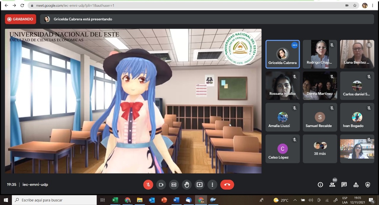Screen dimensions: 379x205
Task: Select your own video tile labeled Tú
Action: (357, 149)
